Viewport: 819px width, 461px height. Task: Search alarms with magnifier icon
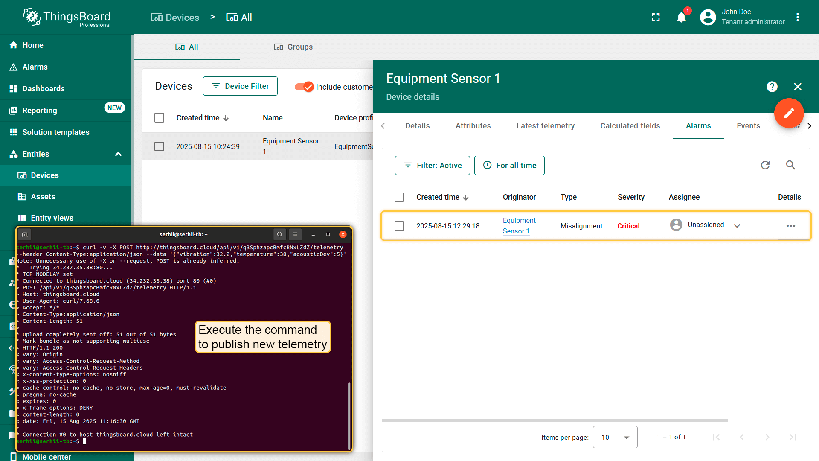[790, 165]
